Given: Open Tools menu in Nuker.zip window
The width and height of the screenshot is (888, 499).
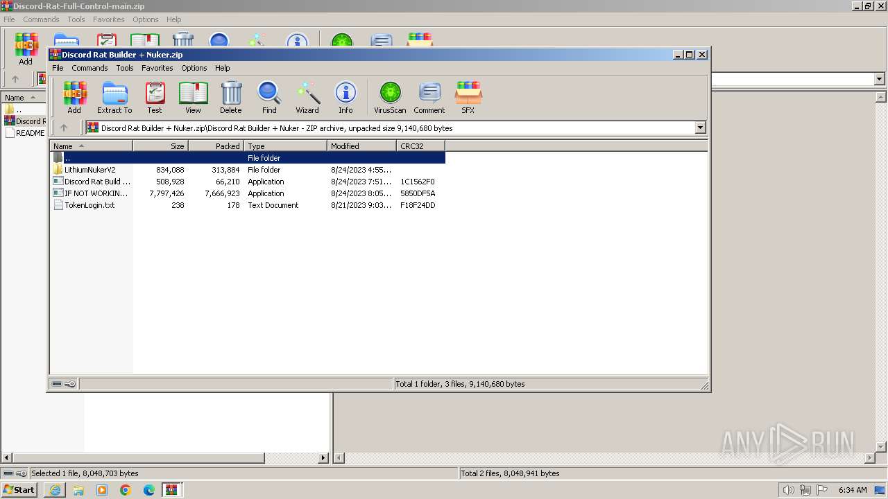Looking at the screenshot, I should (x=125, y=68).
